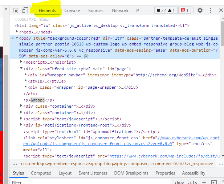Switch to the Elements tab
Viewport: 224px width, 184px height.
[x=47, y=11]
